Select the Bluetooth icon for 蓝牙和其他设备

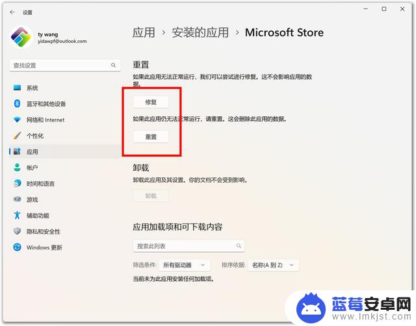pyautogui.click(x=18, y=104)
